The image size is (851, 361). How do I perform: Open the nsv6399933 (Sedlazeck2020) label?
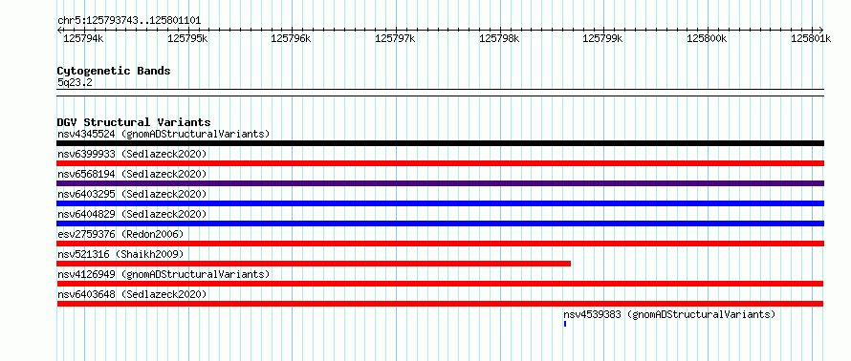point(132,154)
